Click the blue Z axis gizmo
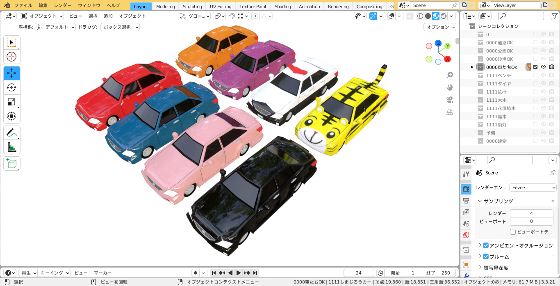 tap(438, 43)
